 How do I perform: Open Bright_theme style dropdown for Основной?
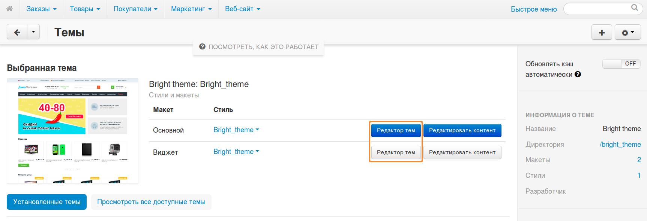point(236,130)
